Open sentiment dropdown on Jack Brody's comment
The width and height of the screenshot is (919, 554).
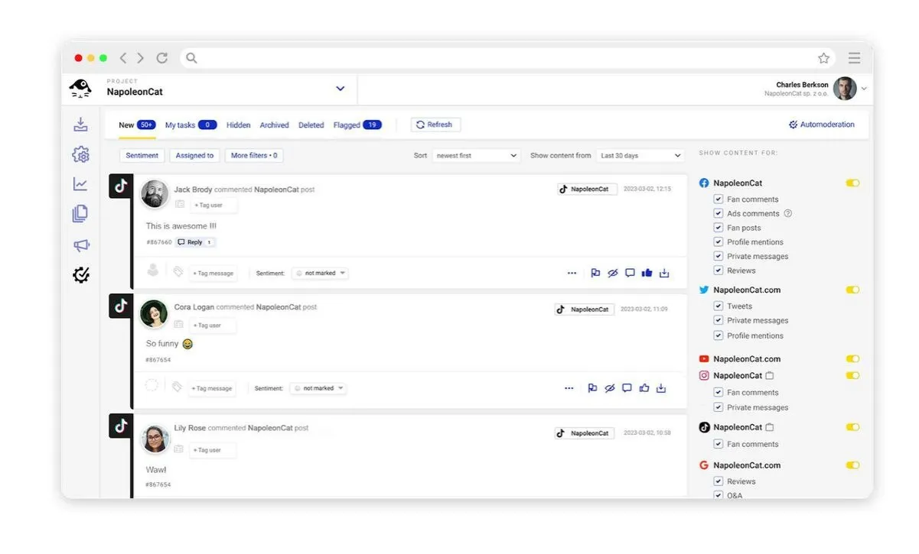(x=321, y=273)
